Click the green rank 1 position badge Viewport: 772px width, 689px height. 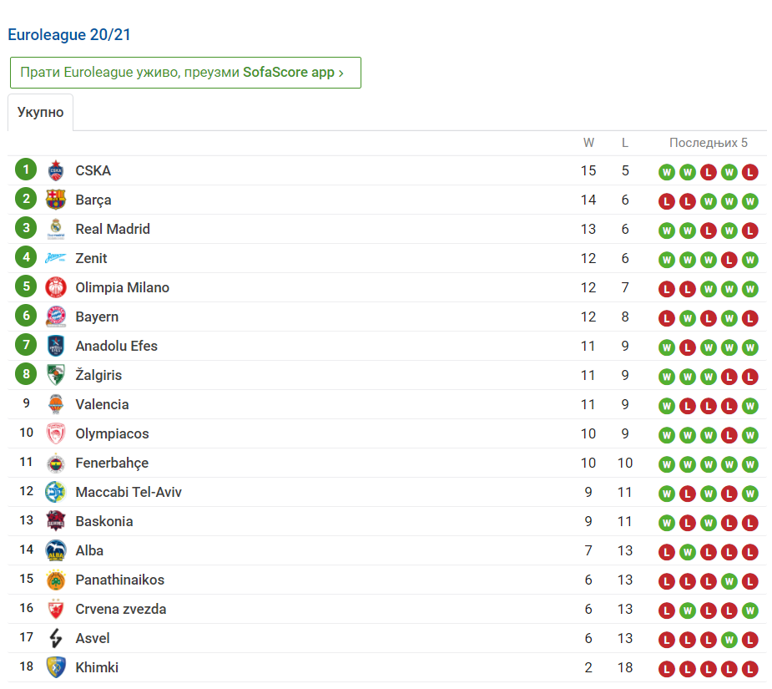[x=26, y=170]
